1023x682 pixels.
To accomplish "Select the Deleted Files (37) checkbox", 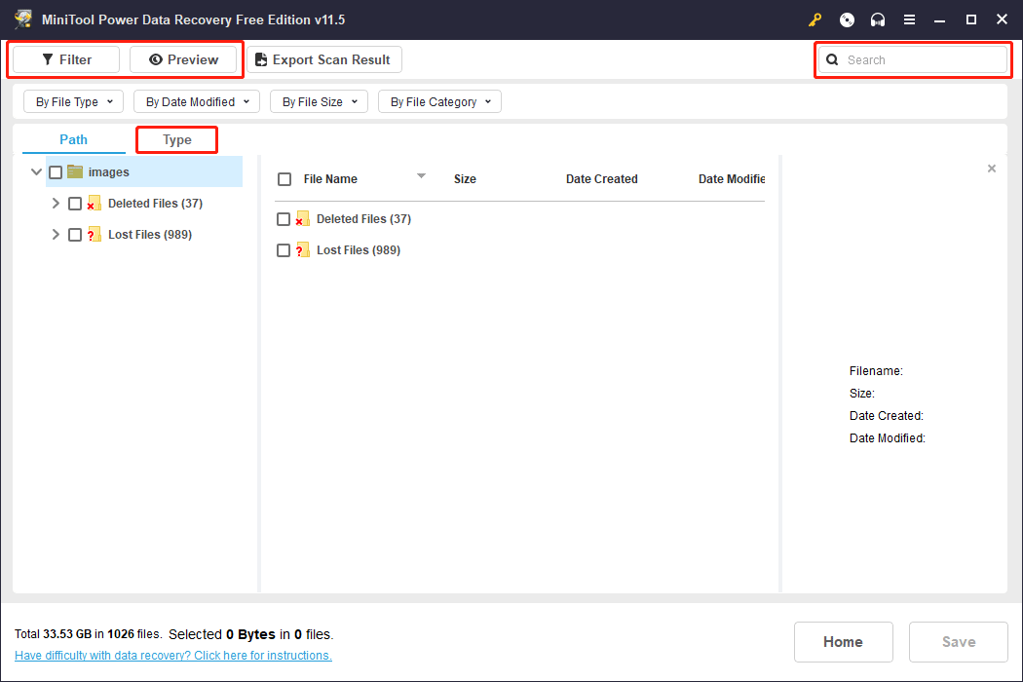I will [x=75, y=203].
